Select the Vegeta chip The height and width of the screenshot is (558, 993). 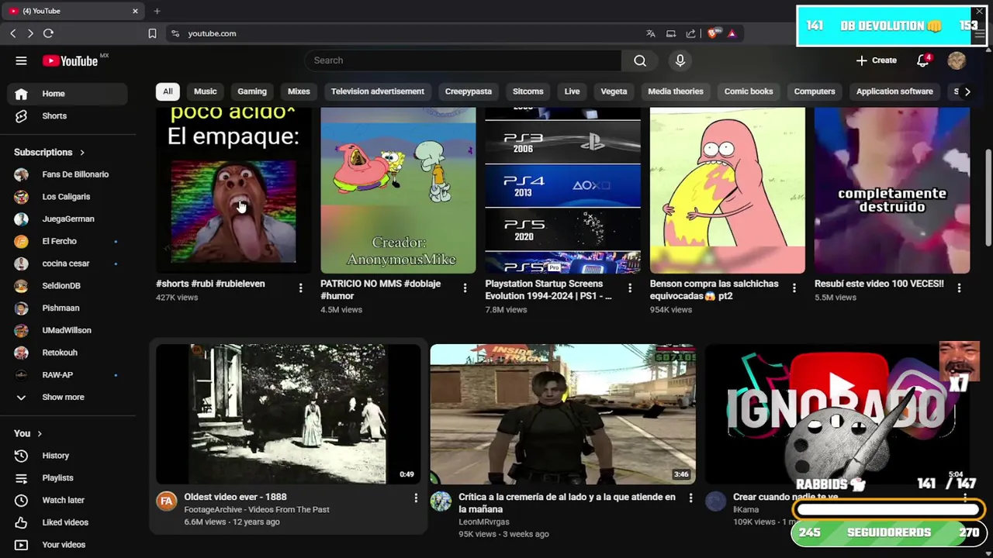(614, 91)
